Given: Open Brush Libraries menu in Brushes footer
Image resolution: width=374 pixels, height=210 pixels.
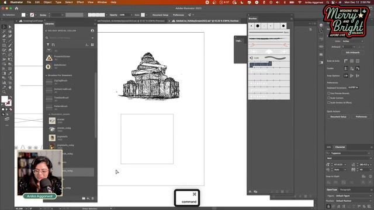Looking at the screenshot, I should [x=251, y=191].
